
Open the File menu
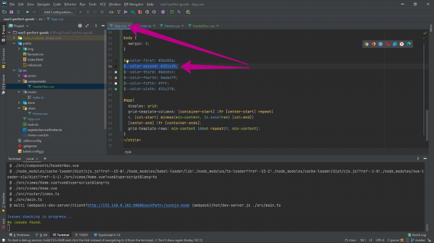pyautogui.click(x=12, y=5)
